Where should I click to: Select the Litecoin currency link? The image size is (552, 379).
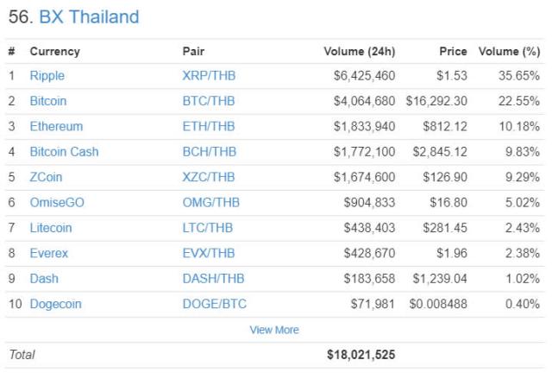coord(51,228)
